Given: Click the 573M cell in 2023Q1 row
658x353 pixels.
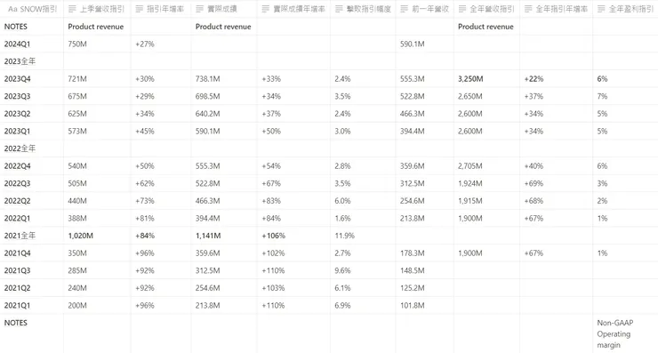Looking at the screenshot, I should (77, 131).
